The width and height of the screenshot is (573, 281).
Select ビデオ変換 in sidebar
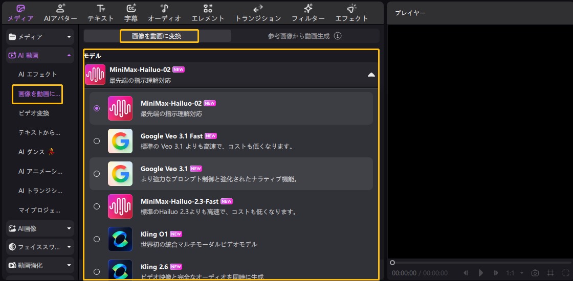(x=34, y=113)
